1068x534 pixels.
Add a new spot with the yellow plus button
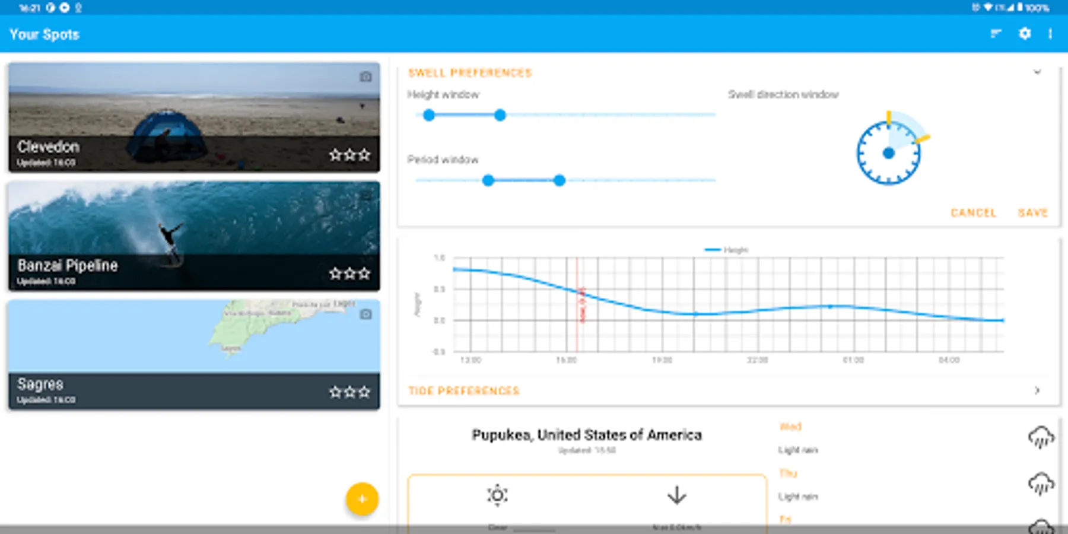pos(362,499)
